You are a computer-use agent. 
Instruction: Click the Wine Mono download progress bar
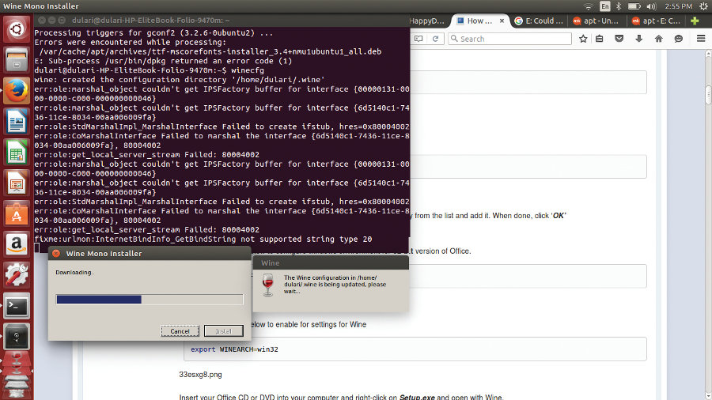coord(149,300)
